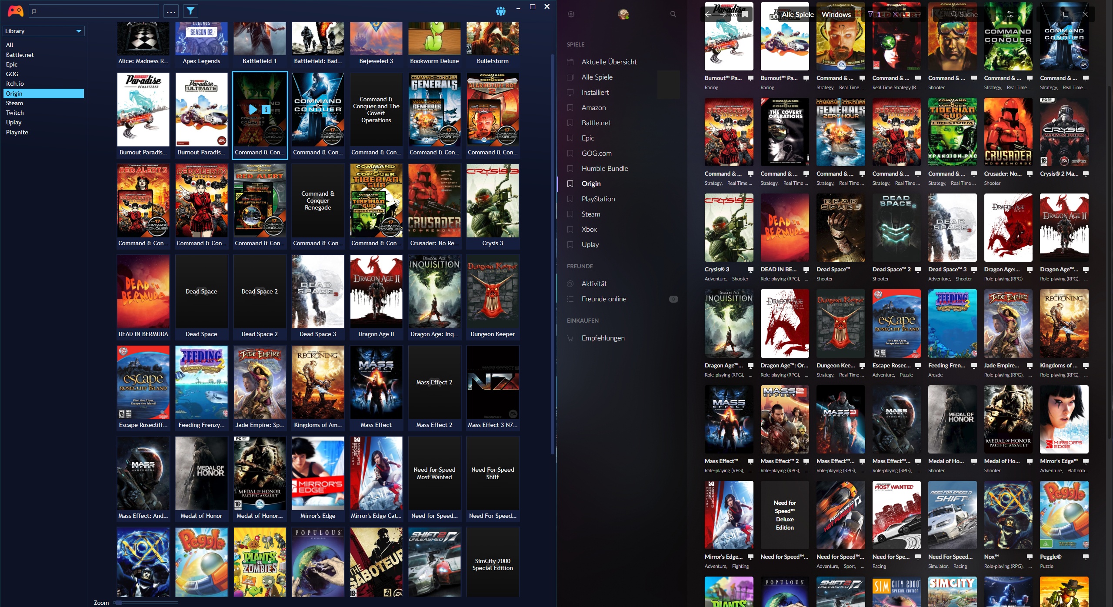This screenshot has height=607, width=1113.
Task: Click the GOG Galaxy user avatar
Action: click(x=623, y=14)
